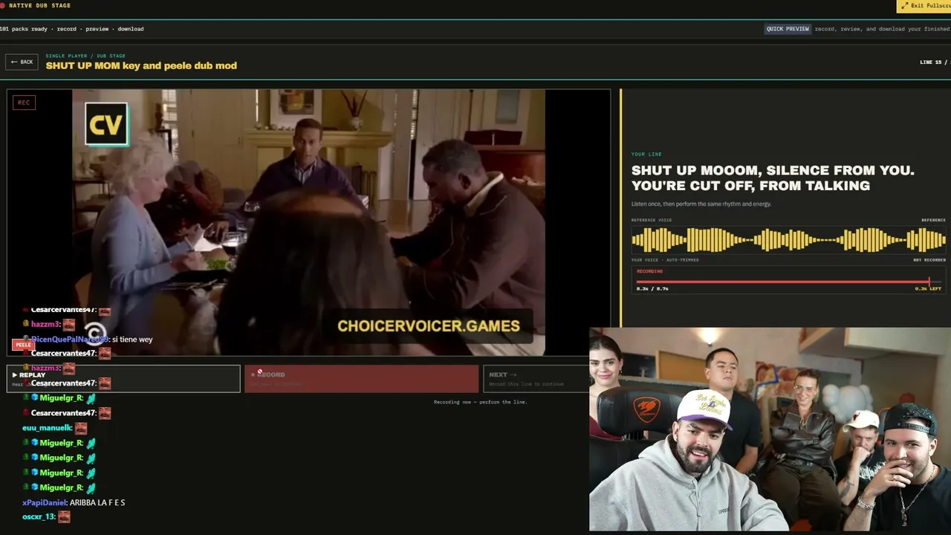
Task: Click the 'YOUR LINE' label
Action: pos(646,154)
